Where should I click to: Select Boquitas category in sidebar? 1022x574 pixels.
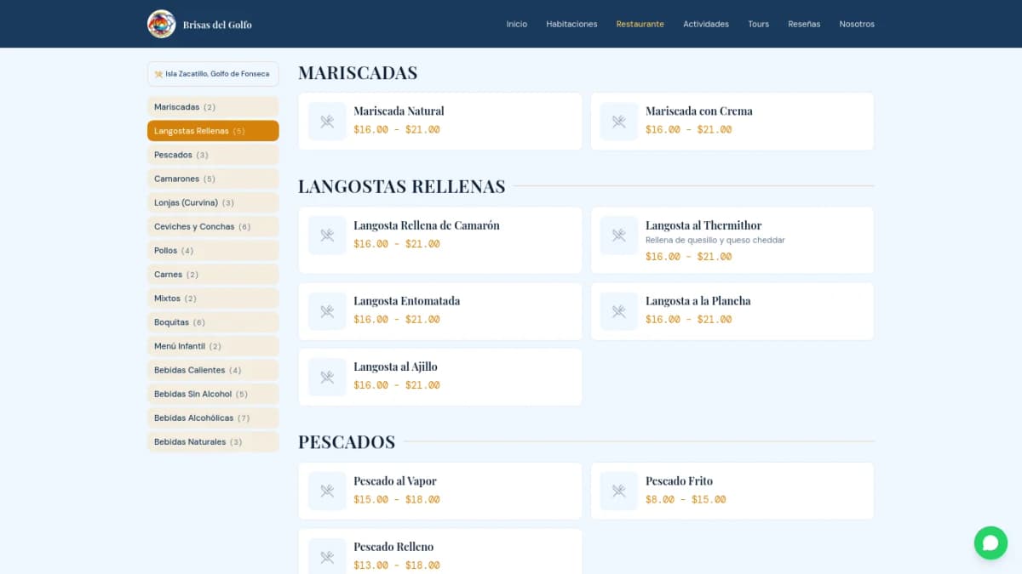click(x=213, y=322)
